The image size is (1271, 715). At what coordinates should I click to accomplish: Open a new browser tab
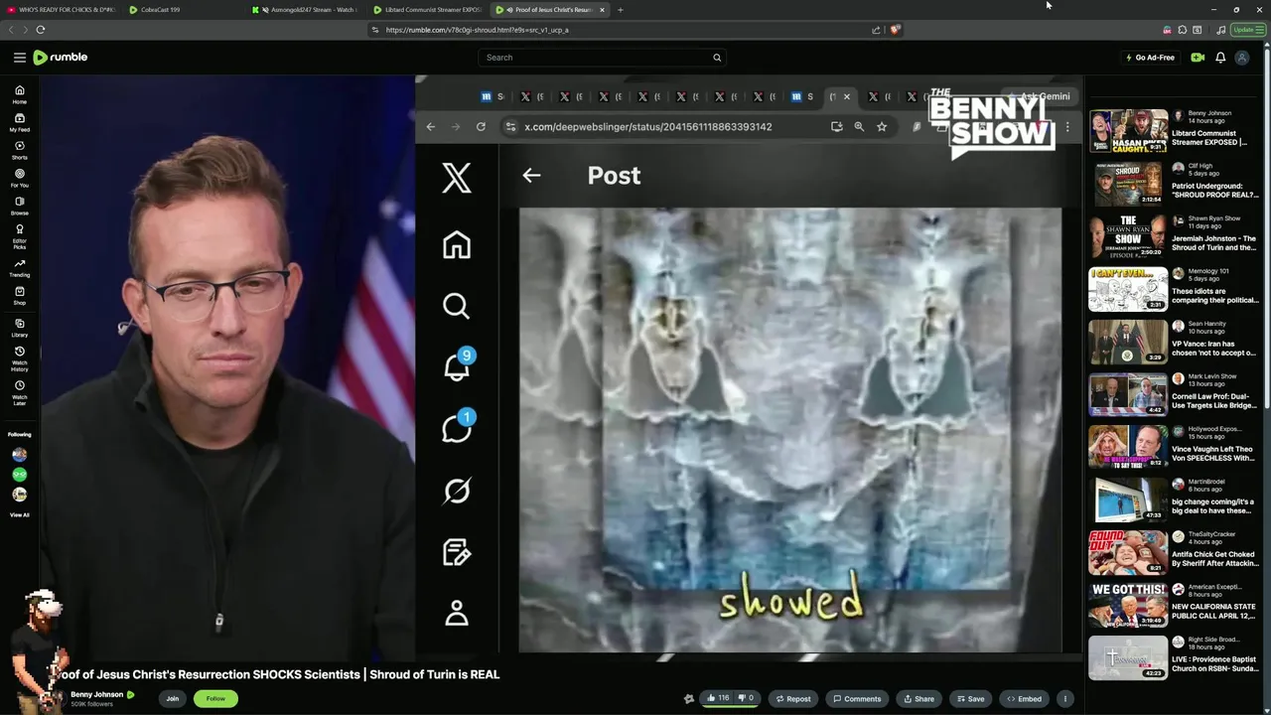pyautogui.click(x=620, y=10)
